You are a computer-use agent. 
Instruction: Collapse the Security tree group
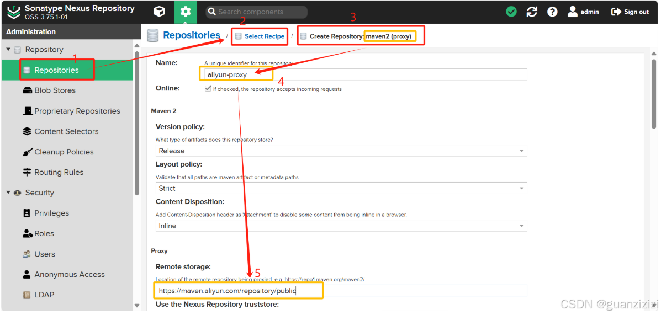(8, 193)
